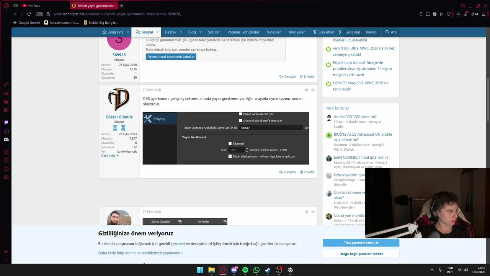Click Üçüncü taraf çerezlerini kabul et button
The width and height of the screenshot is (490, 276).
tap(171, 57)
